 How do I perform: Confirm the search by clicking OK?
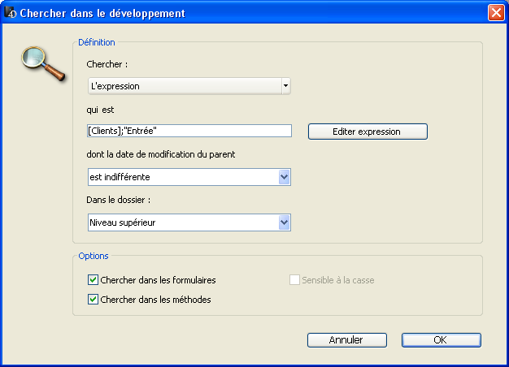441,340
